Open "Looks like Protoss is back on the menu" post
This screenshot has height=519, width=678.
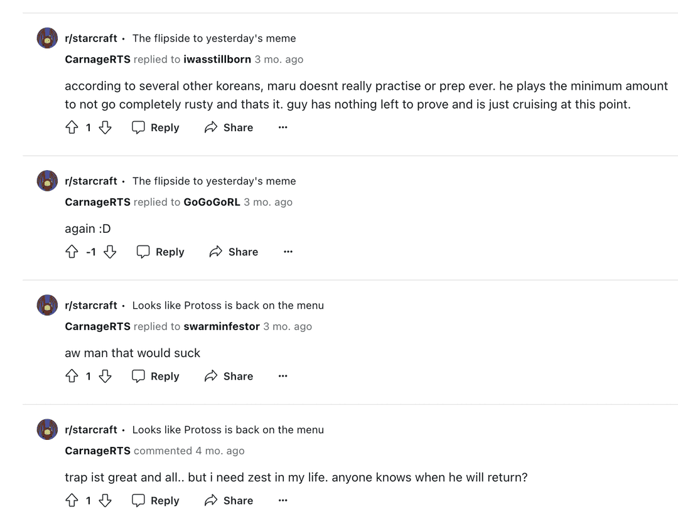(228, 305)
